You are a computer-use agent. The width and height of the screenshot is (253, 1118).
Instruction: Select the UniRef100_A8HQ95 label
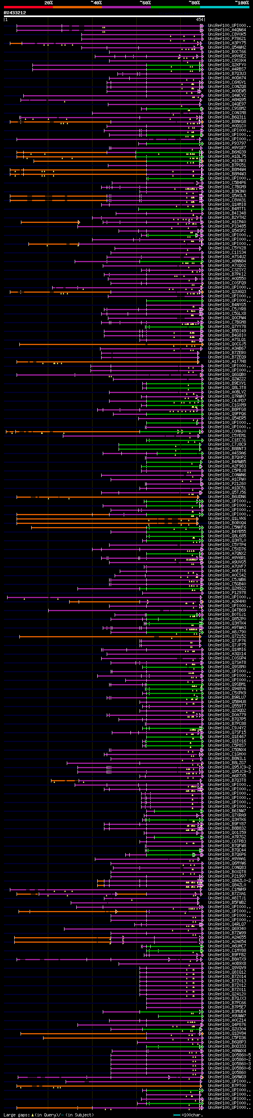tap(227, 100)
